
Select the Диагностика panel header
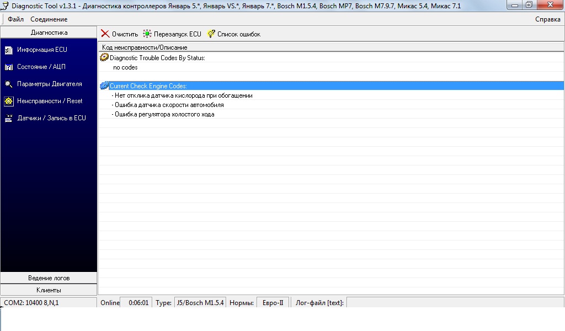49,33
